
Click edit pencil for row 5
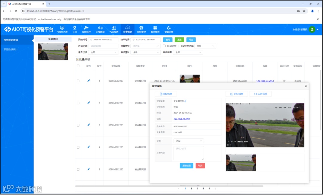[x=89, y=169]
